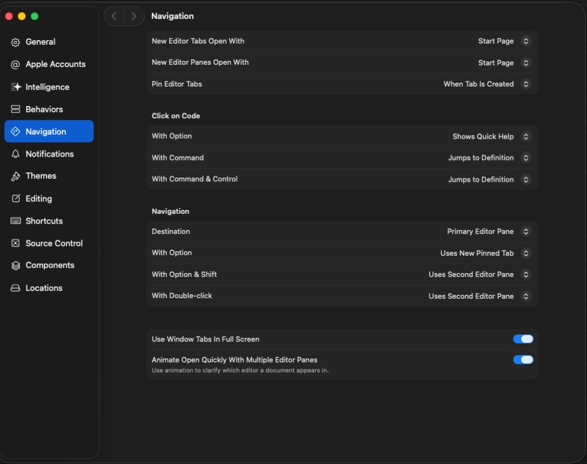Click the Locations drive icon
The image size is (587, 464).
coord(15,288)
